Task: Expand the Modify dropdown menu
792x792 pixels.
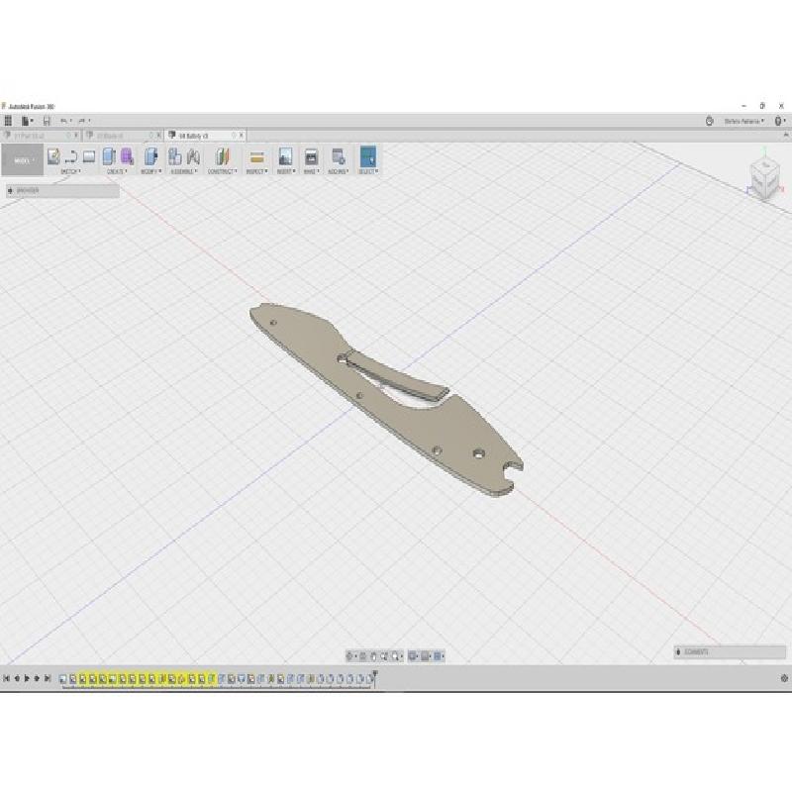Action: (150, 171)
